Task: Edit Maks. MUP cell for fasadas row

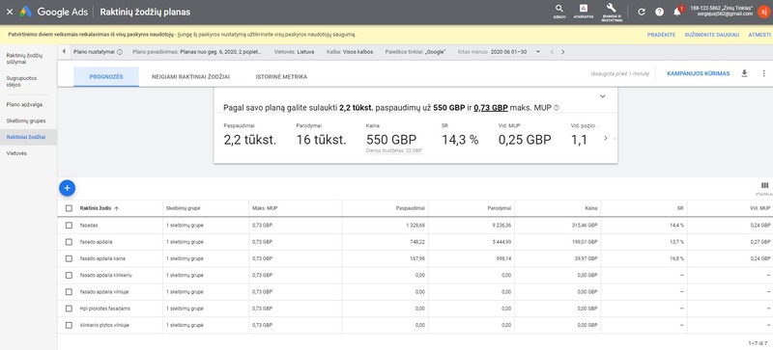Action: pyautogui.click(x=262, y=225)
